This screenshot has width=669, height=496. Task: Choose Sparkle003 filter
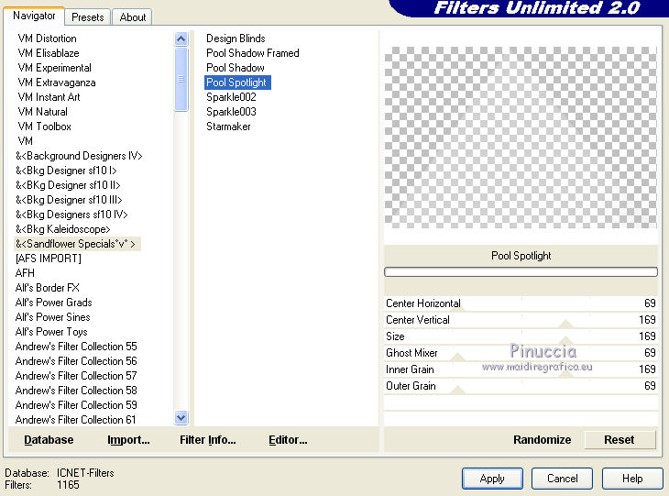point(231,112)
